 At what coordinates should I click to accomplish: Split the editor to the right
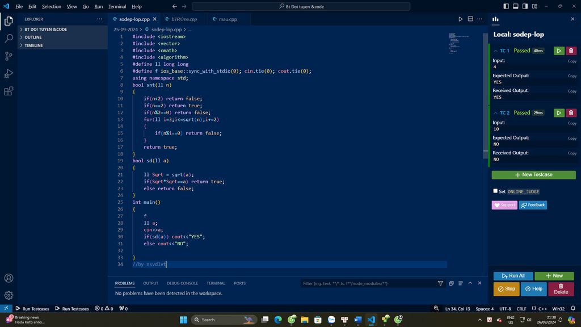(470, 19)
